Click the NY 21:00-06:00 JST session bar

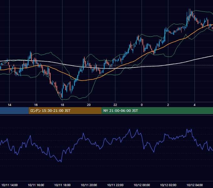pyautogui.click(x=157, y=111)
